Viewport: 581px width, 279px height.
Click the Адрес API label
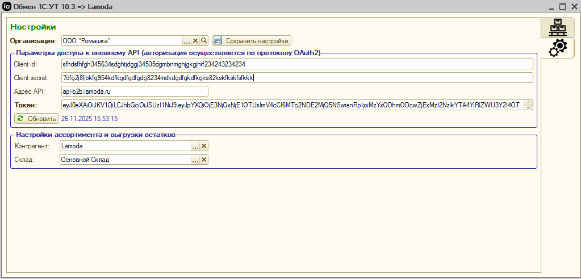tap(30, 91)
